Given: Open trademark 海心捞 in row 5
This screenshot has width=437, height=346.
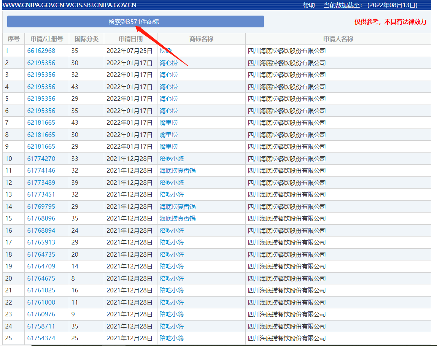Looking at the screenshot, I should pyautogui.click(x=168, y=98).
